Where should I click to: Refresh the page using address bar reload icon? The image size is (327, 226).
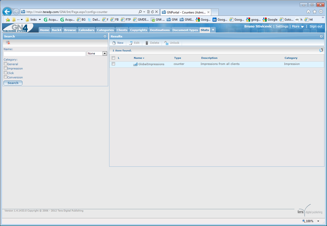[x=152, y=12]
